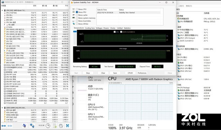Collapse the CPU [#0] AMD Ryzen sensor group
Image resolution: width=221 pixels, height=130 pixels.
2,10
